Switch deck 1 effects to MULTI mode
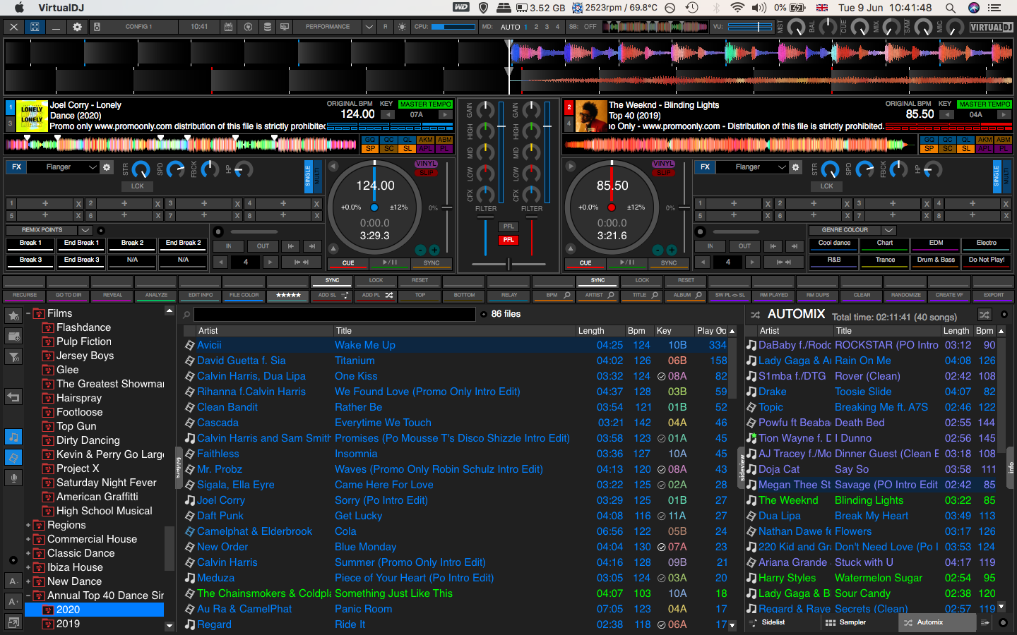This screenshot has height=635, width=1017. point(317,177)
